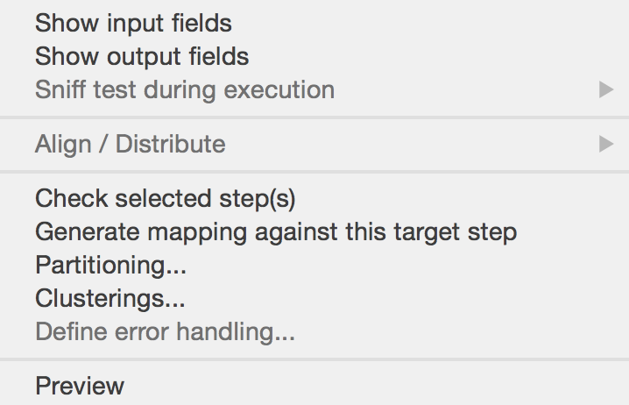629x405 pixels.
Task: Click Show input fields menu entry
Action: [133, 24]
